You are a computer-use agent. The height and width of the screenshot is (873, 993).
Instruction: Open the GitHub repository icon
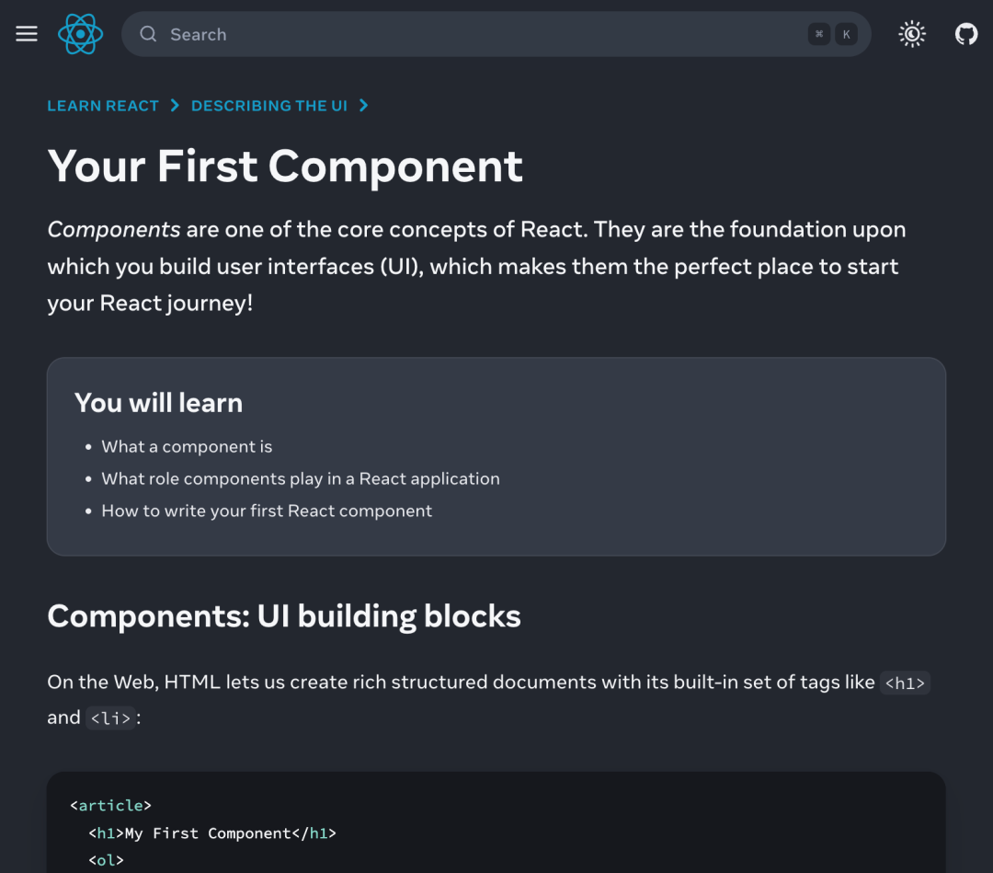[x=966, y=34]
